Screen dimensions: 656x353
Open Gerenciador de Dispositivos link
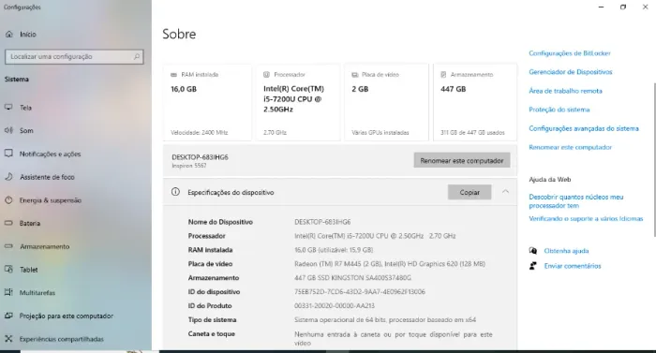pos(570,72)
